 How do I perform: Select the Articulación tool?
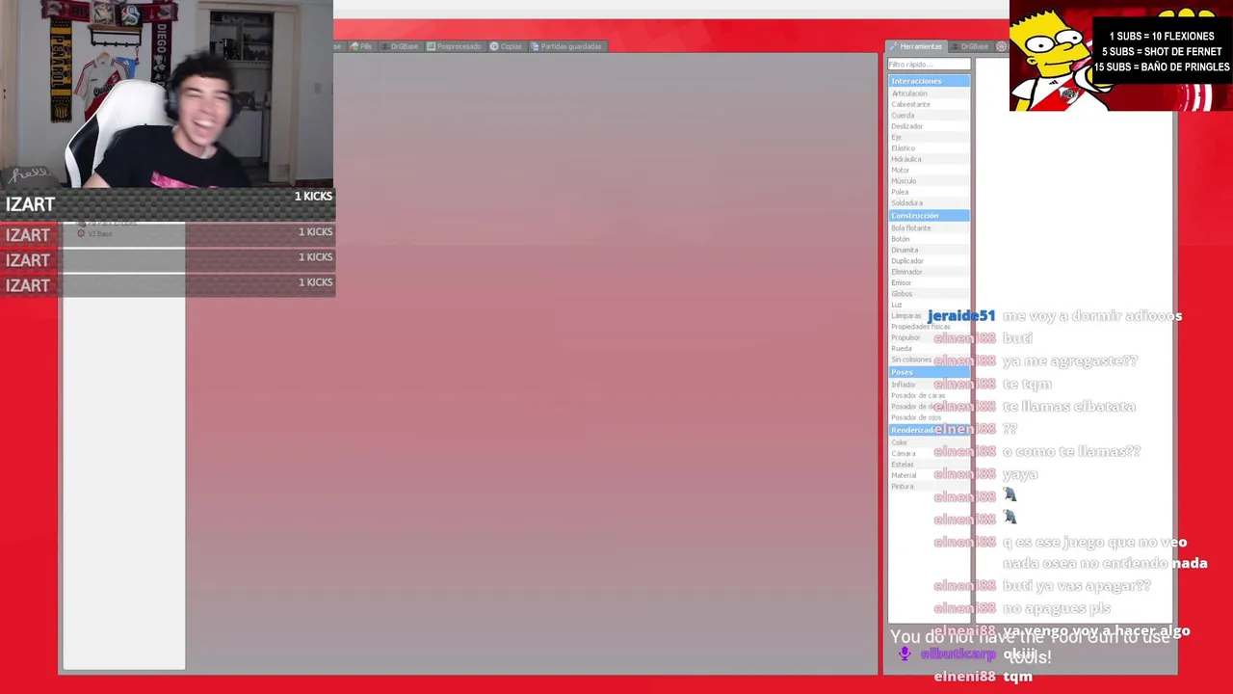point(929,93)
